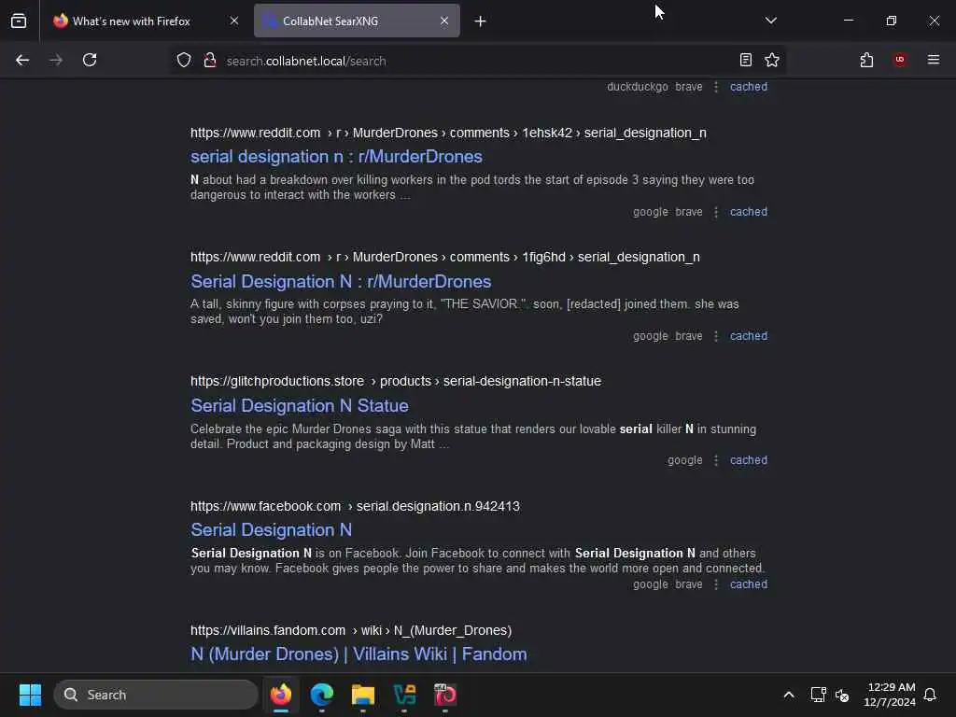Open the tracking protection shield icon
This screenshot has height=717, width=956.
[184, 61]
